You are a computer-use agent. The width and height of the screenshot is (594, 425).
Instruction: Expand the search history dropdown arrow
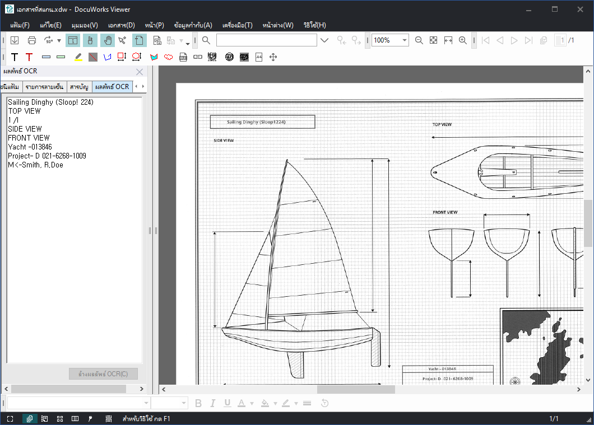[324, 40]
